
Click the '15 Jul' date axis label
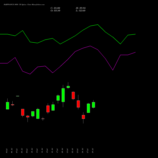pyautogui.click(x=47, y=151)
